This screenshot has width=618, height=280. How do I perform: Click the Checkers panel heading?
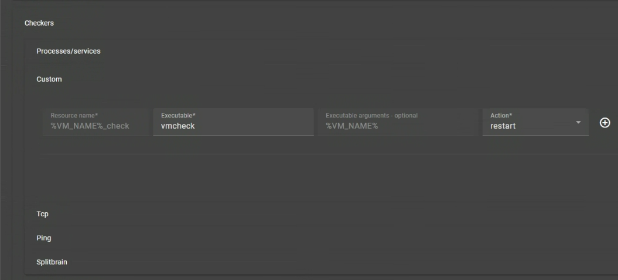[39, 23]
